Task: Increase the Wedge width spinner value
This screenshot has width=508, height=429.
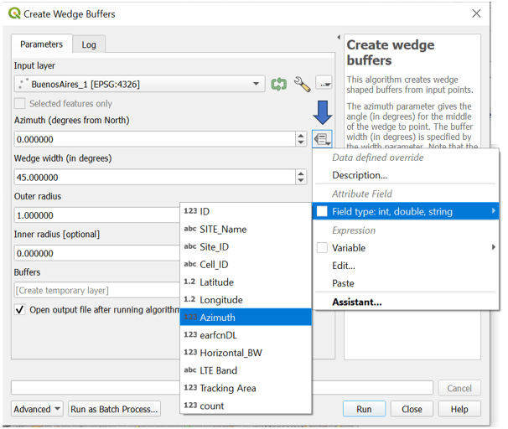Action: [301, 173]
